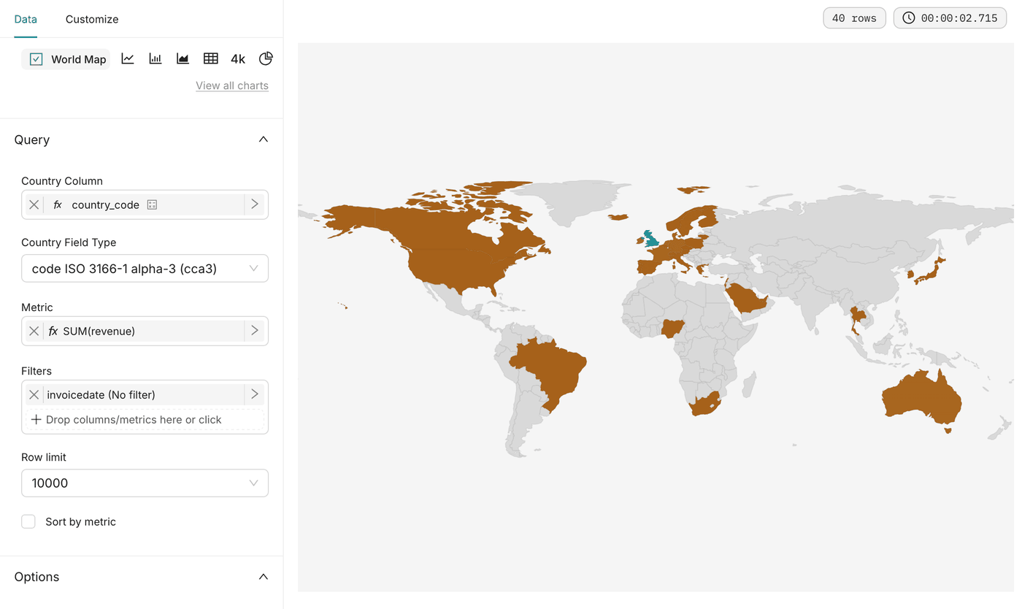The height and width of the screenshot is (609, 1022).
Task: Click the Country Column label
Action: pyautogui.click(x=62, y=181)
